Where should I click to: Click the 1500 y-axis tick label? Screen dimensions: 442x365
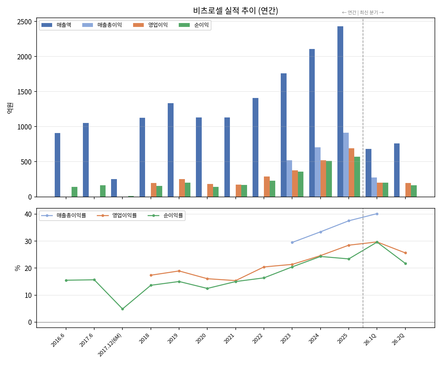click(25, 92)
